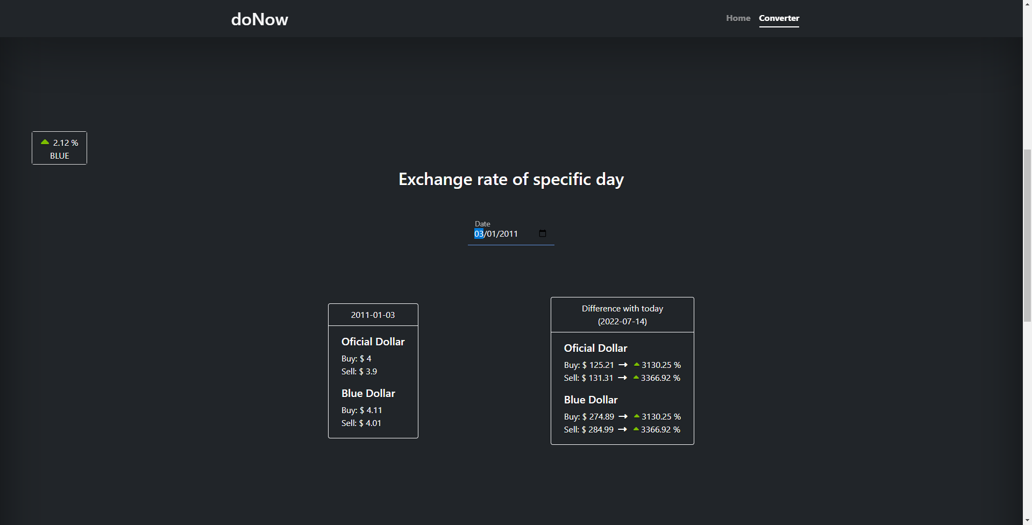Select the year segment of the date input
The width and height of the screenshot is (1032, 525).
(x=506, y=233)
